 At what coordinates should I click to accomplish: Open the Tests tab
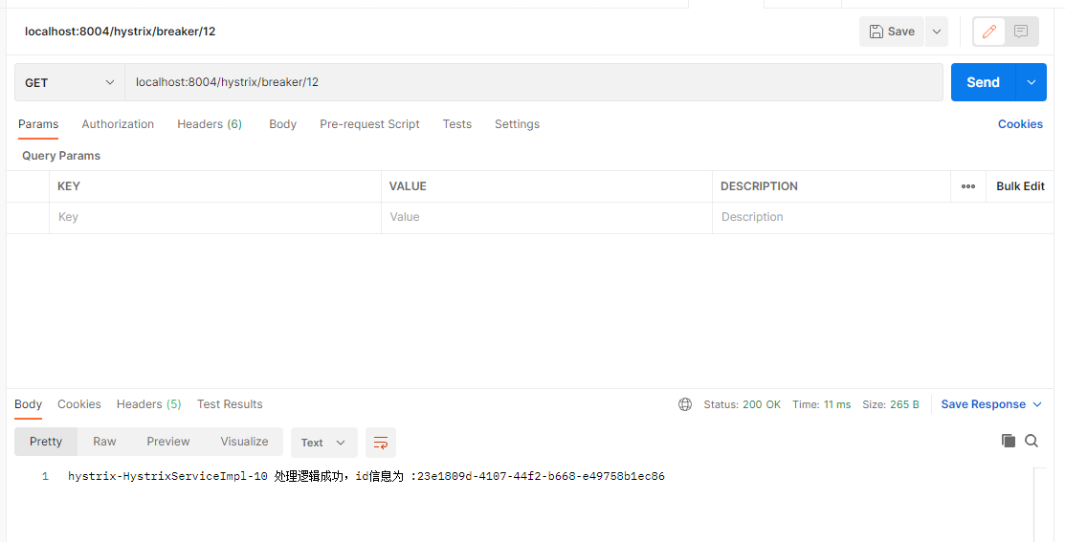457,124
